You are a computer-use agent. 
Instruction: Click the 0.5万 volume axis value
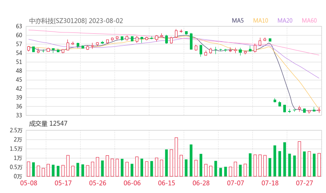pos(16,167)
